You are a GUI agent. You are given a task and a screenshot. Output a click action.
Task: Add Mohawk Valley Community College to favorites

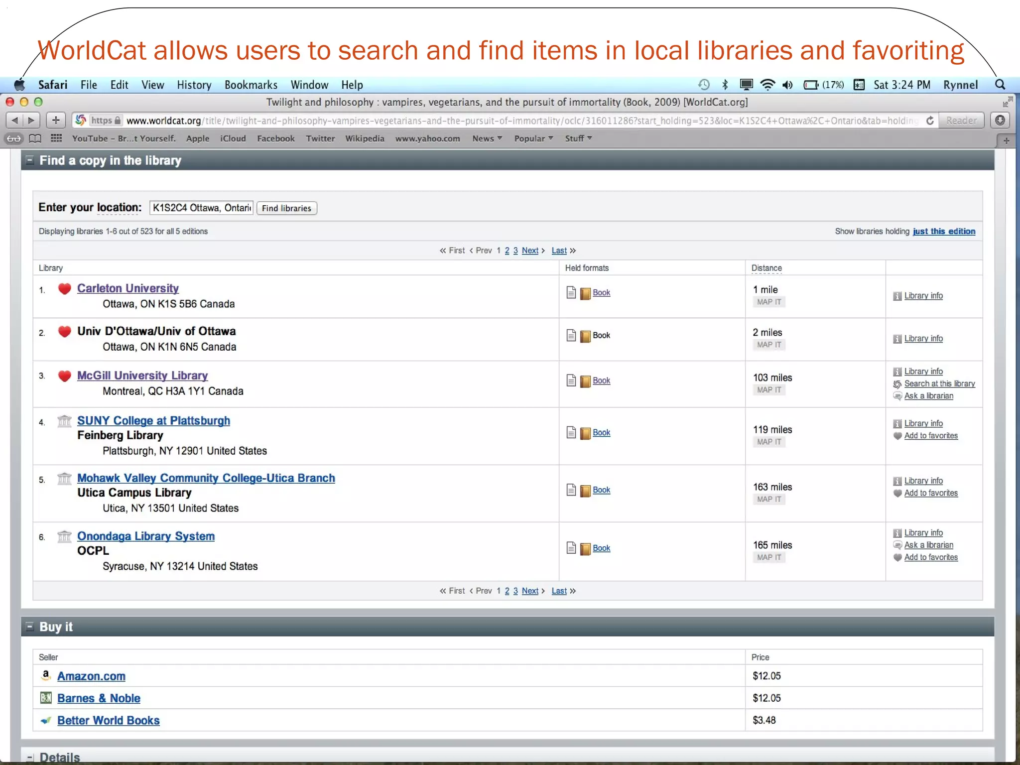[x=930, y=493]
